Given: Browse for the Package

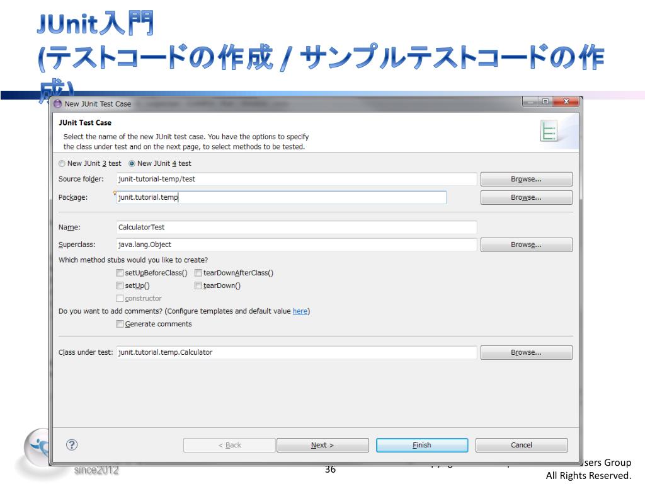Looking at the screenshot, I should coord(526,197).
